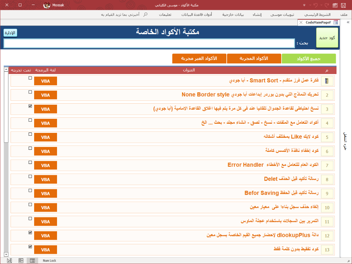
Task: Open the الشريط الرئيسي ribbon tab
Action: pyautogui.click(x=317, y=14)
